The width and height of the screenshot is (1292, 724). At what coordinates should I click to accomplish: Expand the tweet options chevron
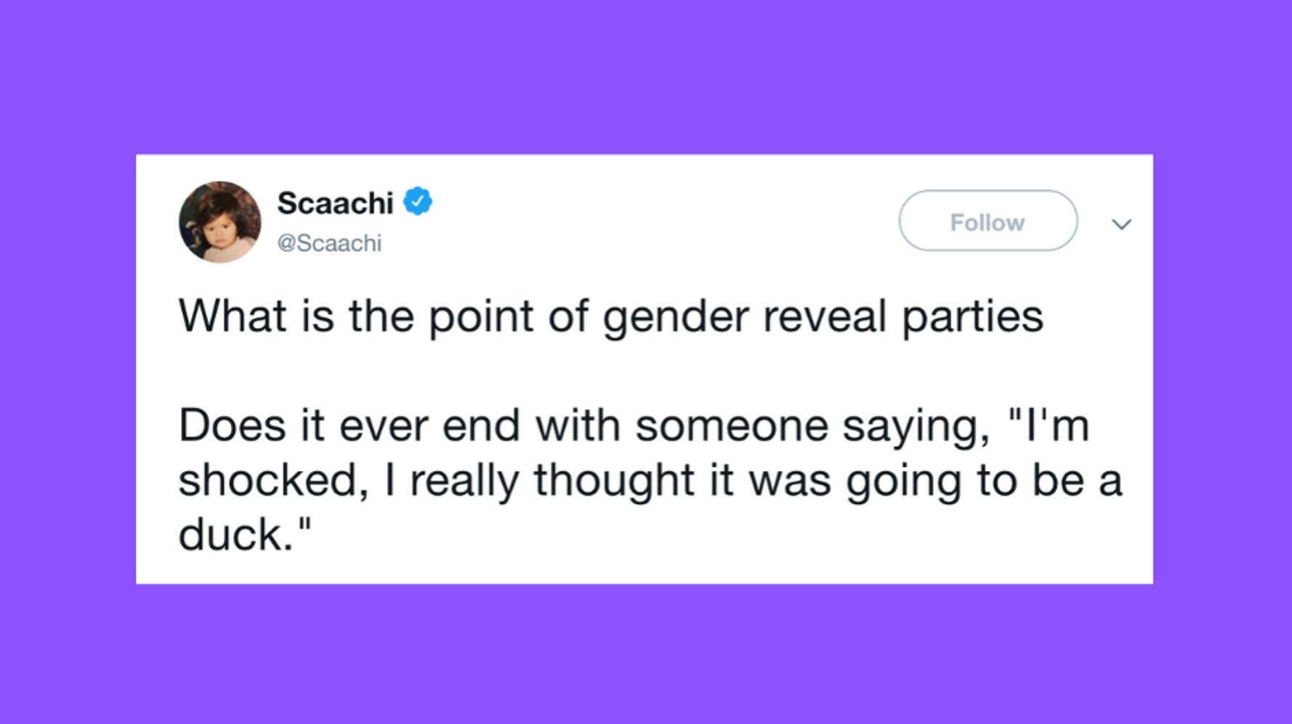pos(1121,224)
